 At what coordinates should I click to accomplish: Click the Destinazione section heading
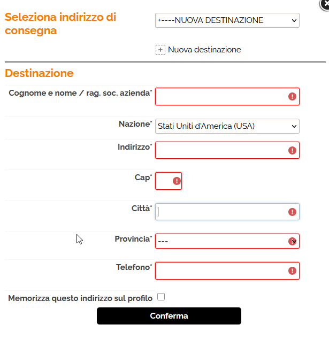pyautogui.click(x=39, y=73)
